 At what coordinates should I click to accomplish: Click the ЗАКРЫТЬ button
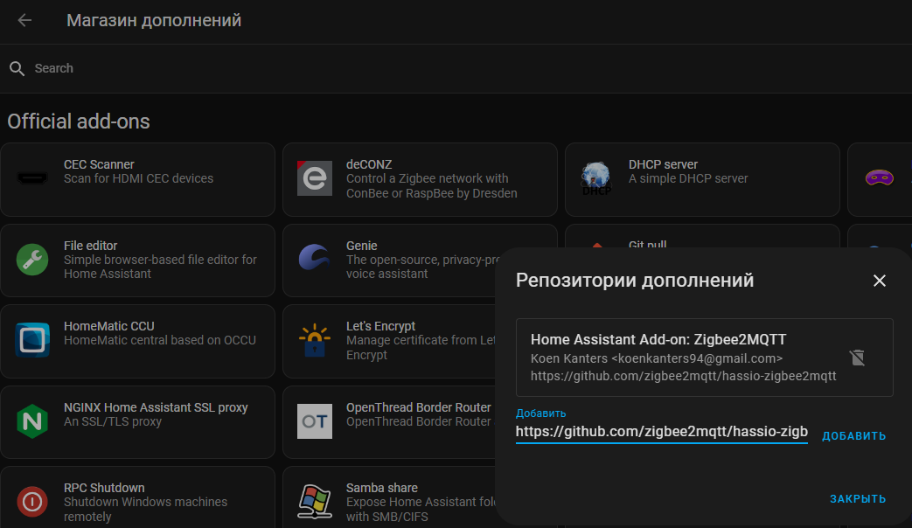click(x=858, y=499)
